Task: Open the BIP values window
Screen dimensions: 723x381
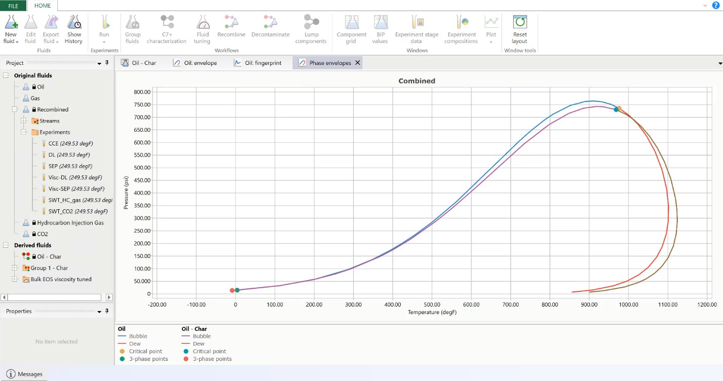Action: (x=380, y=30)
